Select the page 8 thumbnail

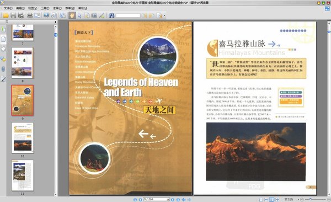point(23,63)
